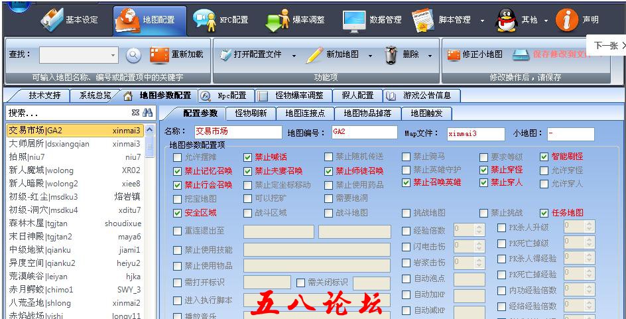Screen dimensions: 626x319
Task: Select the 地图配置 globe icon
Action: tap(127, 20)
